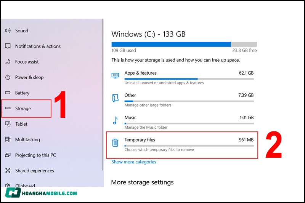
Task: Click the Power & sleep icon
Action: pyautogui.click(x=8, y=78)
